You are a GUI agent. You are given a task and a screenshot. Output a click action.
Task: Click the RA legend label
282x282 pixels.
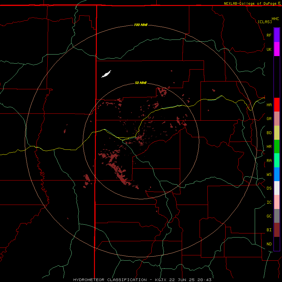point(269,160)
